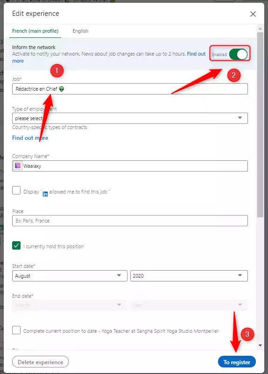Screen dimensions: 268x374
Task: Switch to the English tab
Action: coord(80,31)
